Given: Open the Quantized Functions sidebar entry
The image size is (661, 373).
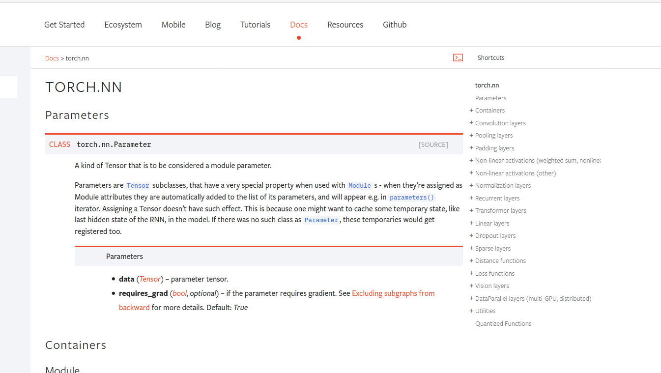Looking at the screenshot, I should click(x=503, y=323).
